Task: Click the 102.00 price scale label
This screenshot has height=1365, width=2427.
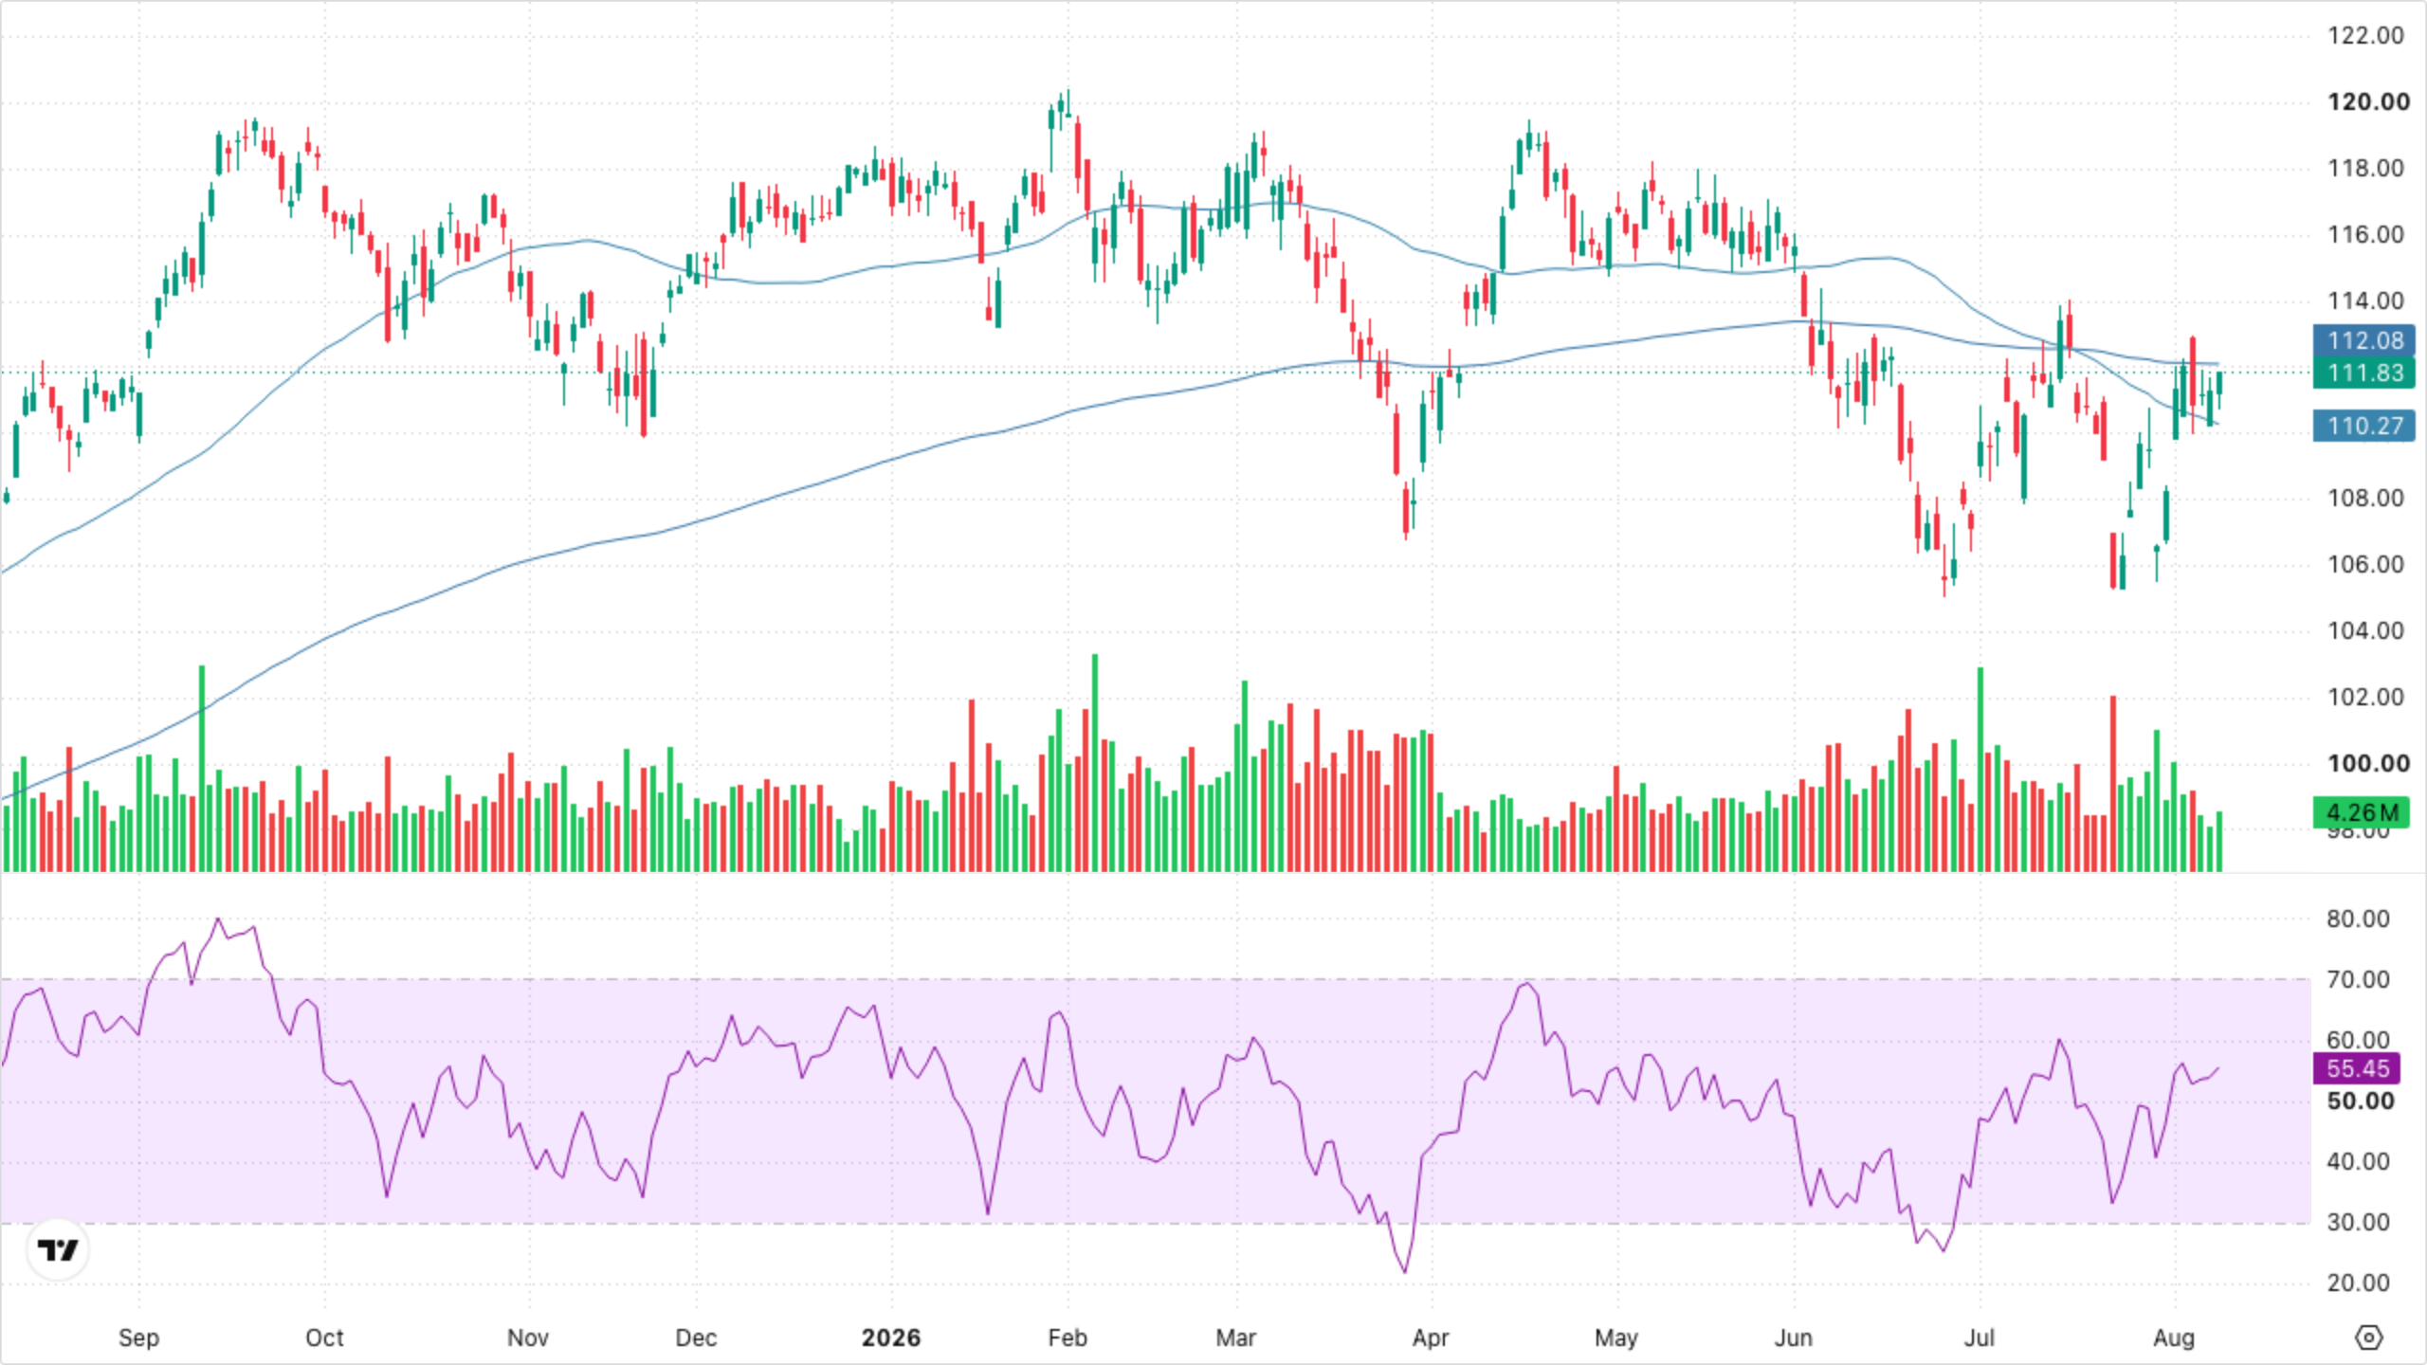Action: point(2366,697)
